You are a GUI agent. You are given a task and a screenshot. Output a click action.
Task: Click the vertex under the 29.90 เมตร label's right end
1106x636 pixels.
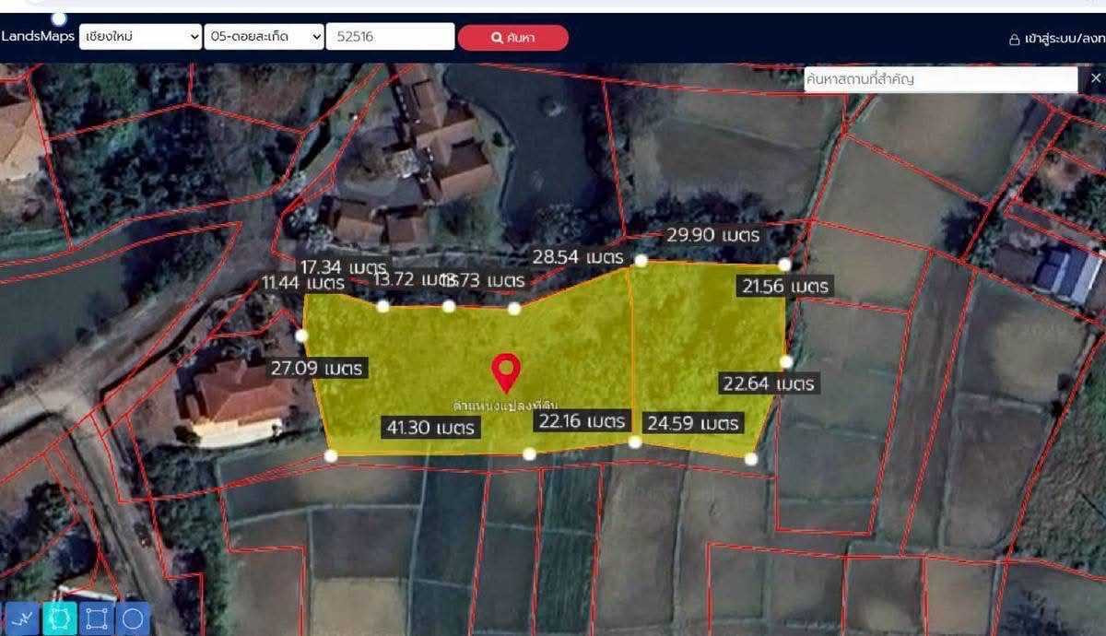pyautogui.click(x=784, y=265)
